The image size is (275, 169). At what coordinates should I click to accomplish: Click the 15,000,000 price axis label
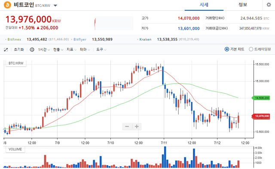262,81
